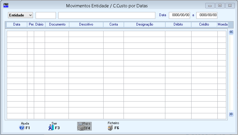Click the double left arrow scroll icon

click(231, 32)
